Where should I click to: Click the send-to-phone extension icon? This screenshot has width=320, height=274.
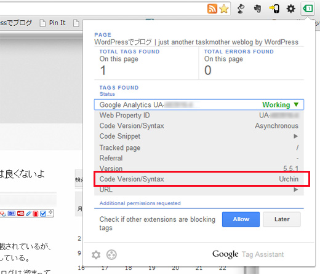tap(274, 9)
